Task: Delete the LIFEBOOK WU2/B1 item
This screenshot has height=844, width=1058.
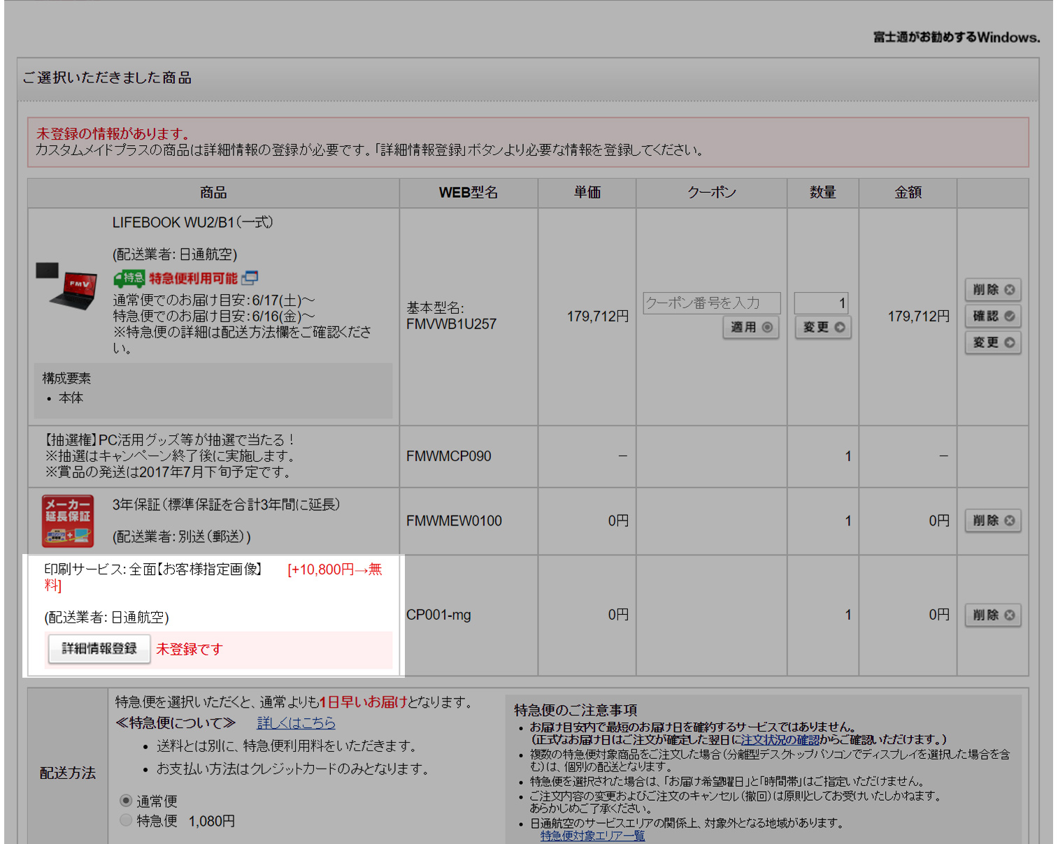Action: 992,289
